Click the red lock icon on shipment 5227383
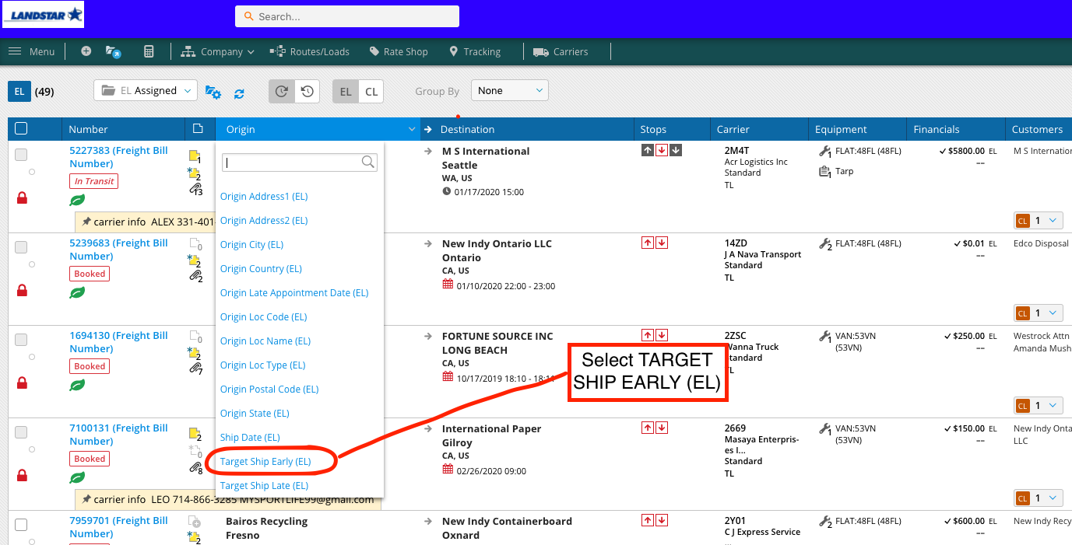The height and width of the screenshot is (545, 1072). 21,197
